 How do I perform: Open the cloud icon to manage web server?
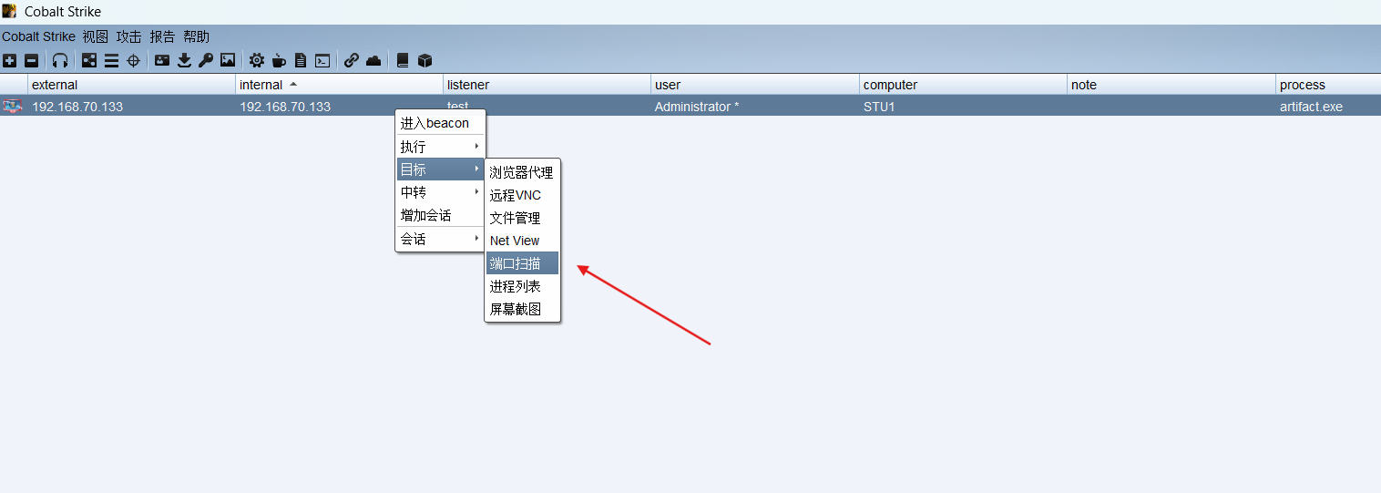tap(373, 61)
